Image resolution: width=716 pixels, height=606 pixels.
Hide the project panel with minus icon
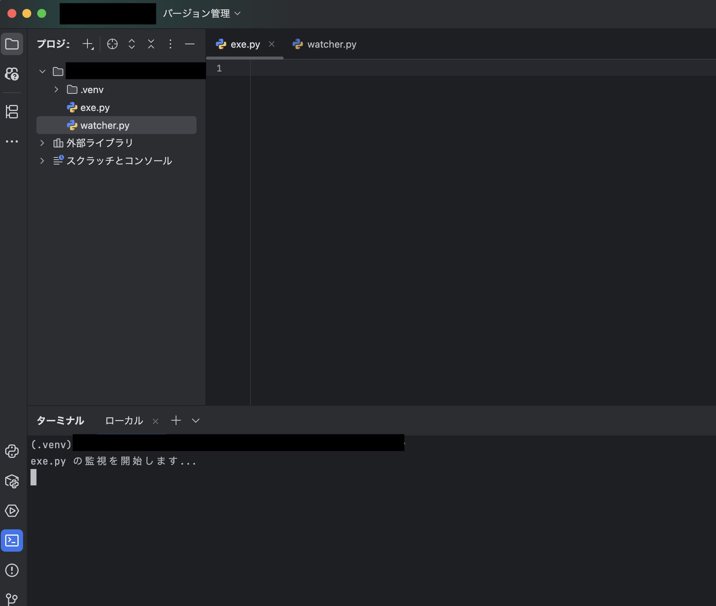tap(190, 44)
